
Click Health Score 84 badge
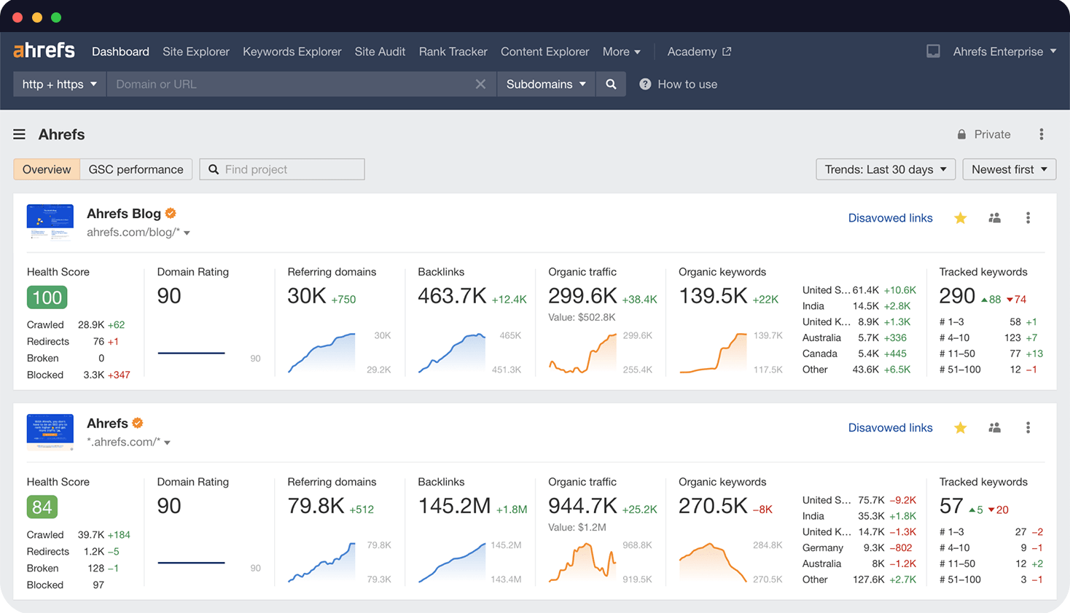(42, 507)
